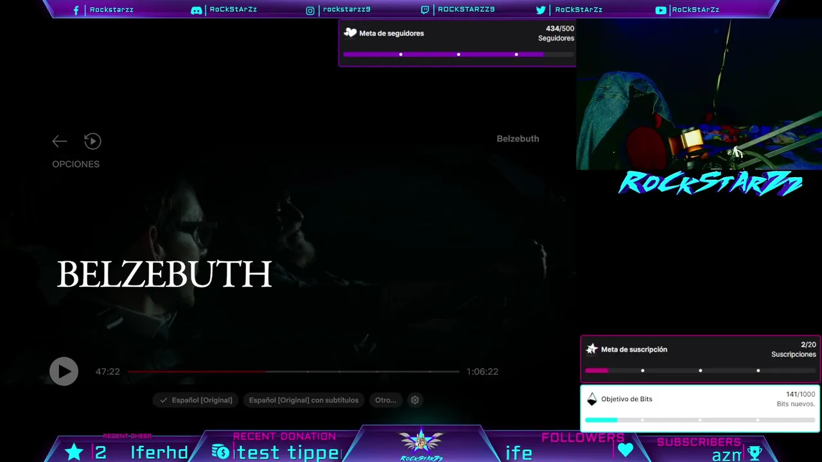Click the Rockstarzz Facebook handle text
Screen dimensions: 822x462
tap(112, 10)
